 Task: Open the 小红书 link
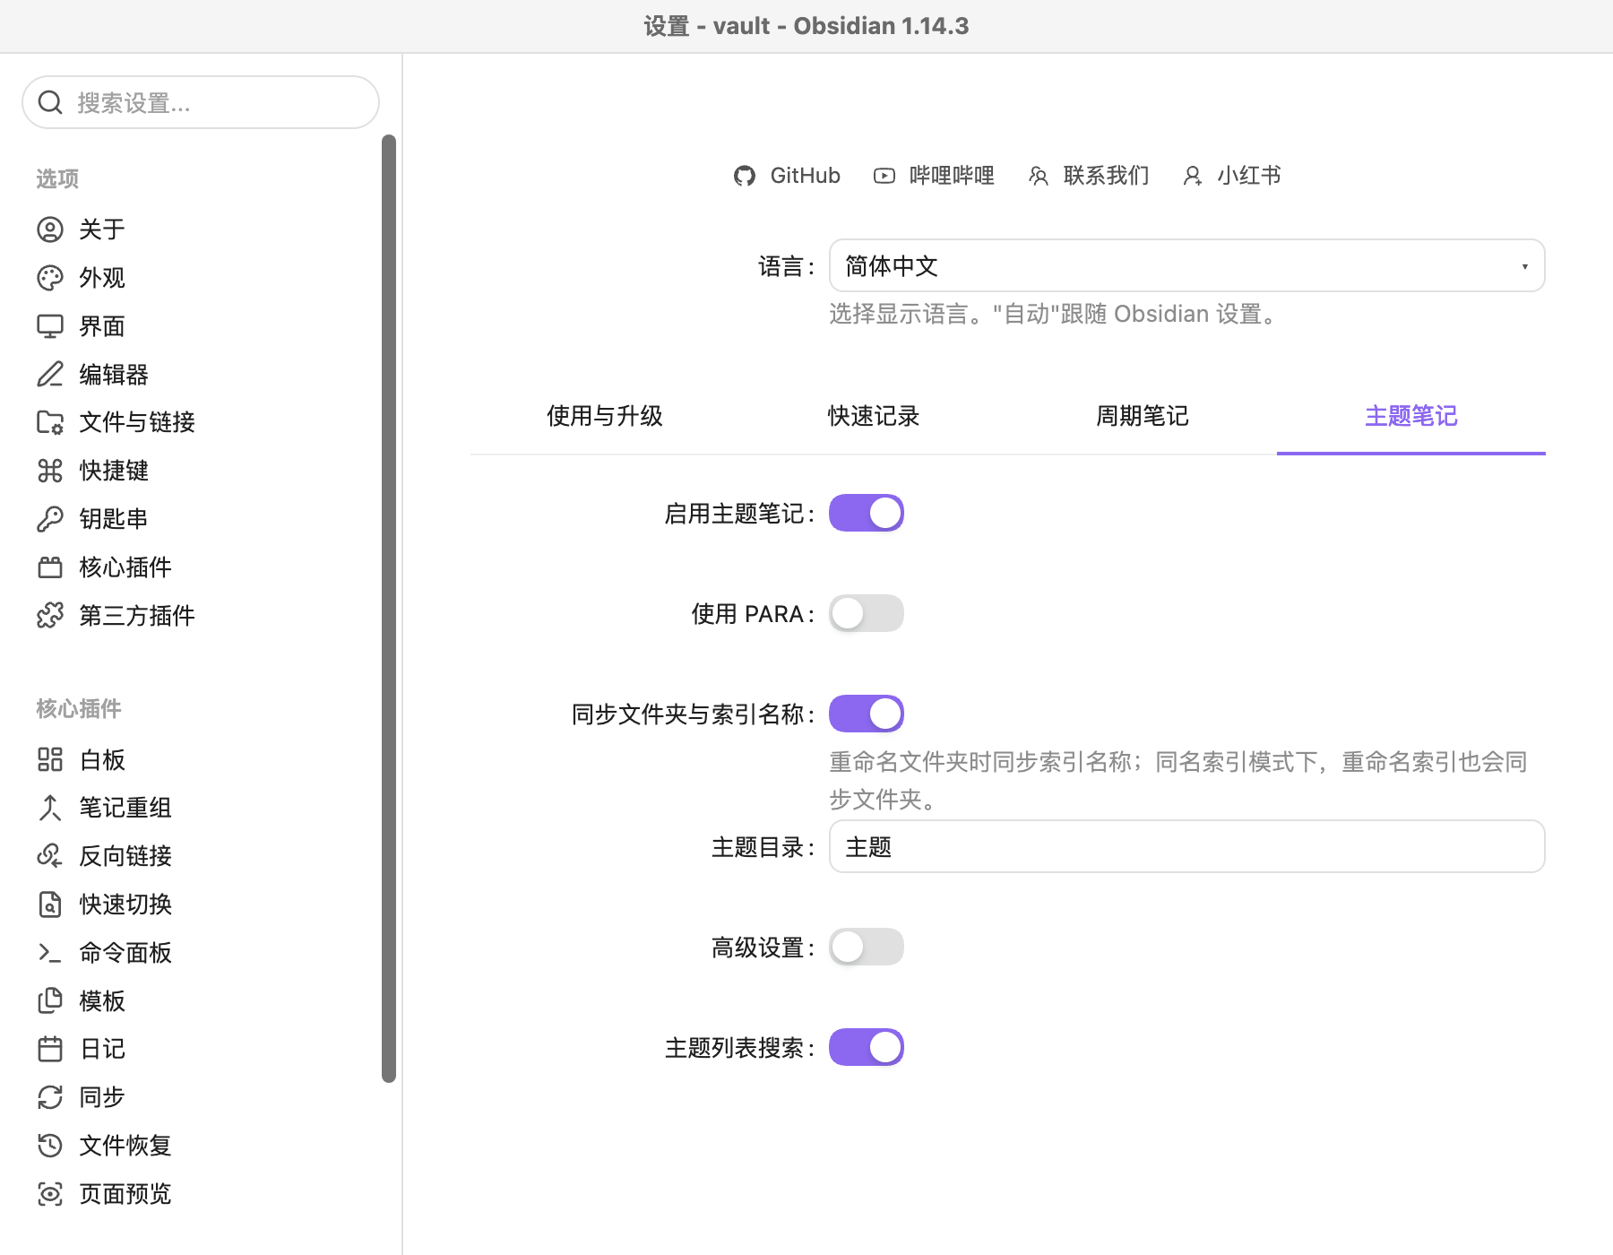(x=1232, y=176)
